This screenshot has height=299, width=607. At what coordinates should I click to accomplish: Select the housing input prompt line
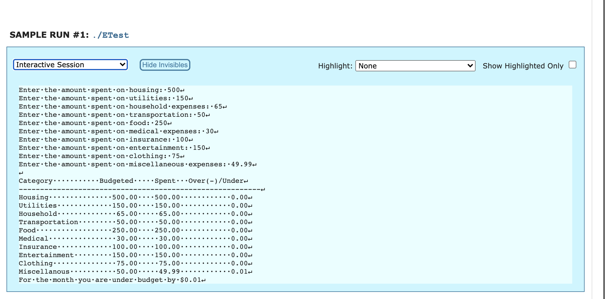coord(102,90)
